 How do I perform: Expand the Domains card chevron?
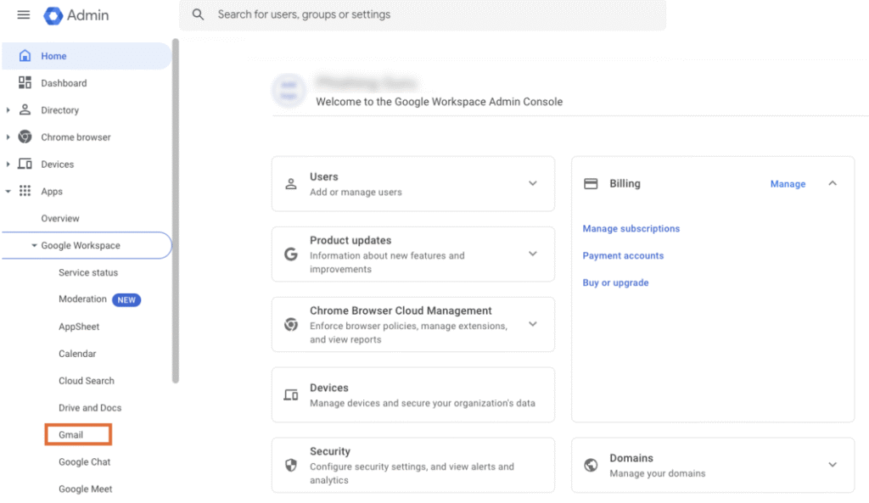(833, 465)
